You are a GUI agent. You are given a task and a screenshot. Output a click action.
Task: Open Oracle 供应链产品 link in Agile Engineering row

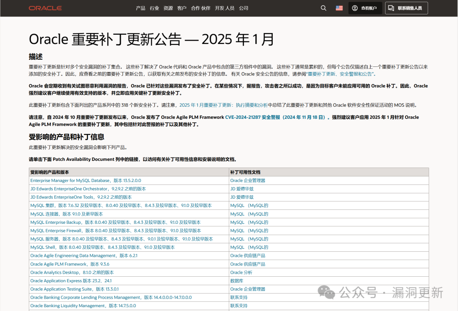(247, 256)
